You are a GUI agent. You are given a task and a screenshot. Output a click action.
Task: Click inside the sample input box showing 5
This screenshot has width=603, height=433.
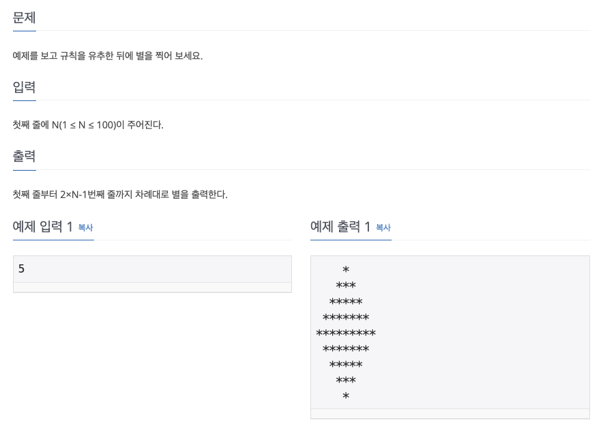coord(151,268)
